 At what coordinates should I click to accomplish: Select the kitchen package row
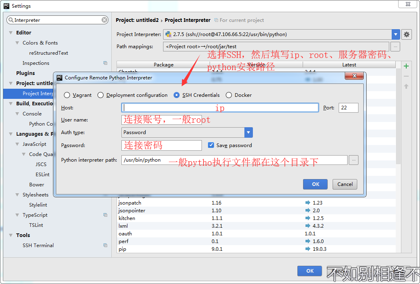[x=256, y=218]
